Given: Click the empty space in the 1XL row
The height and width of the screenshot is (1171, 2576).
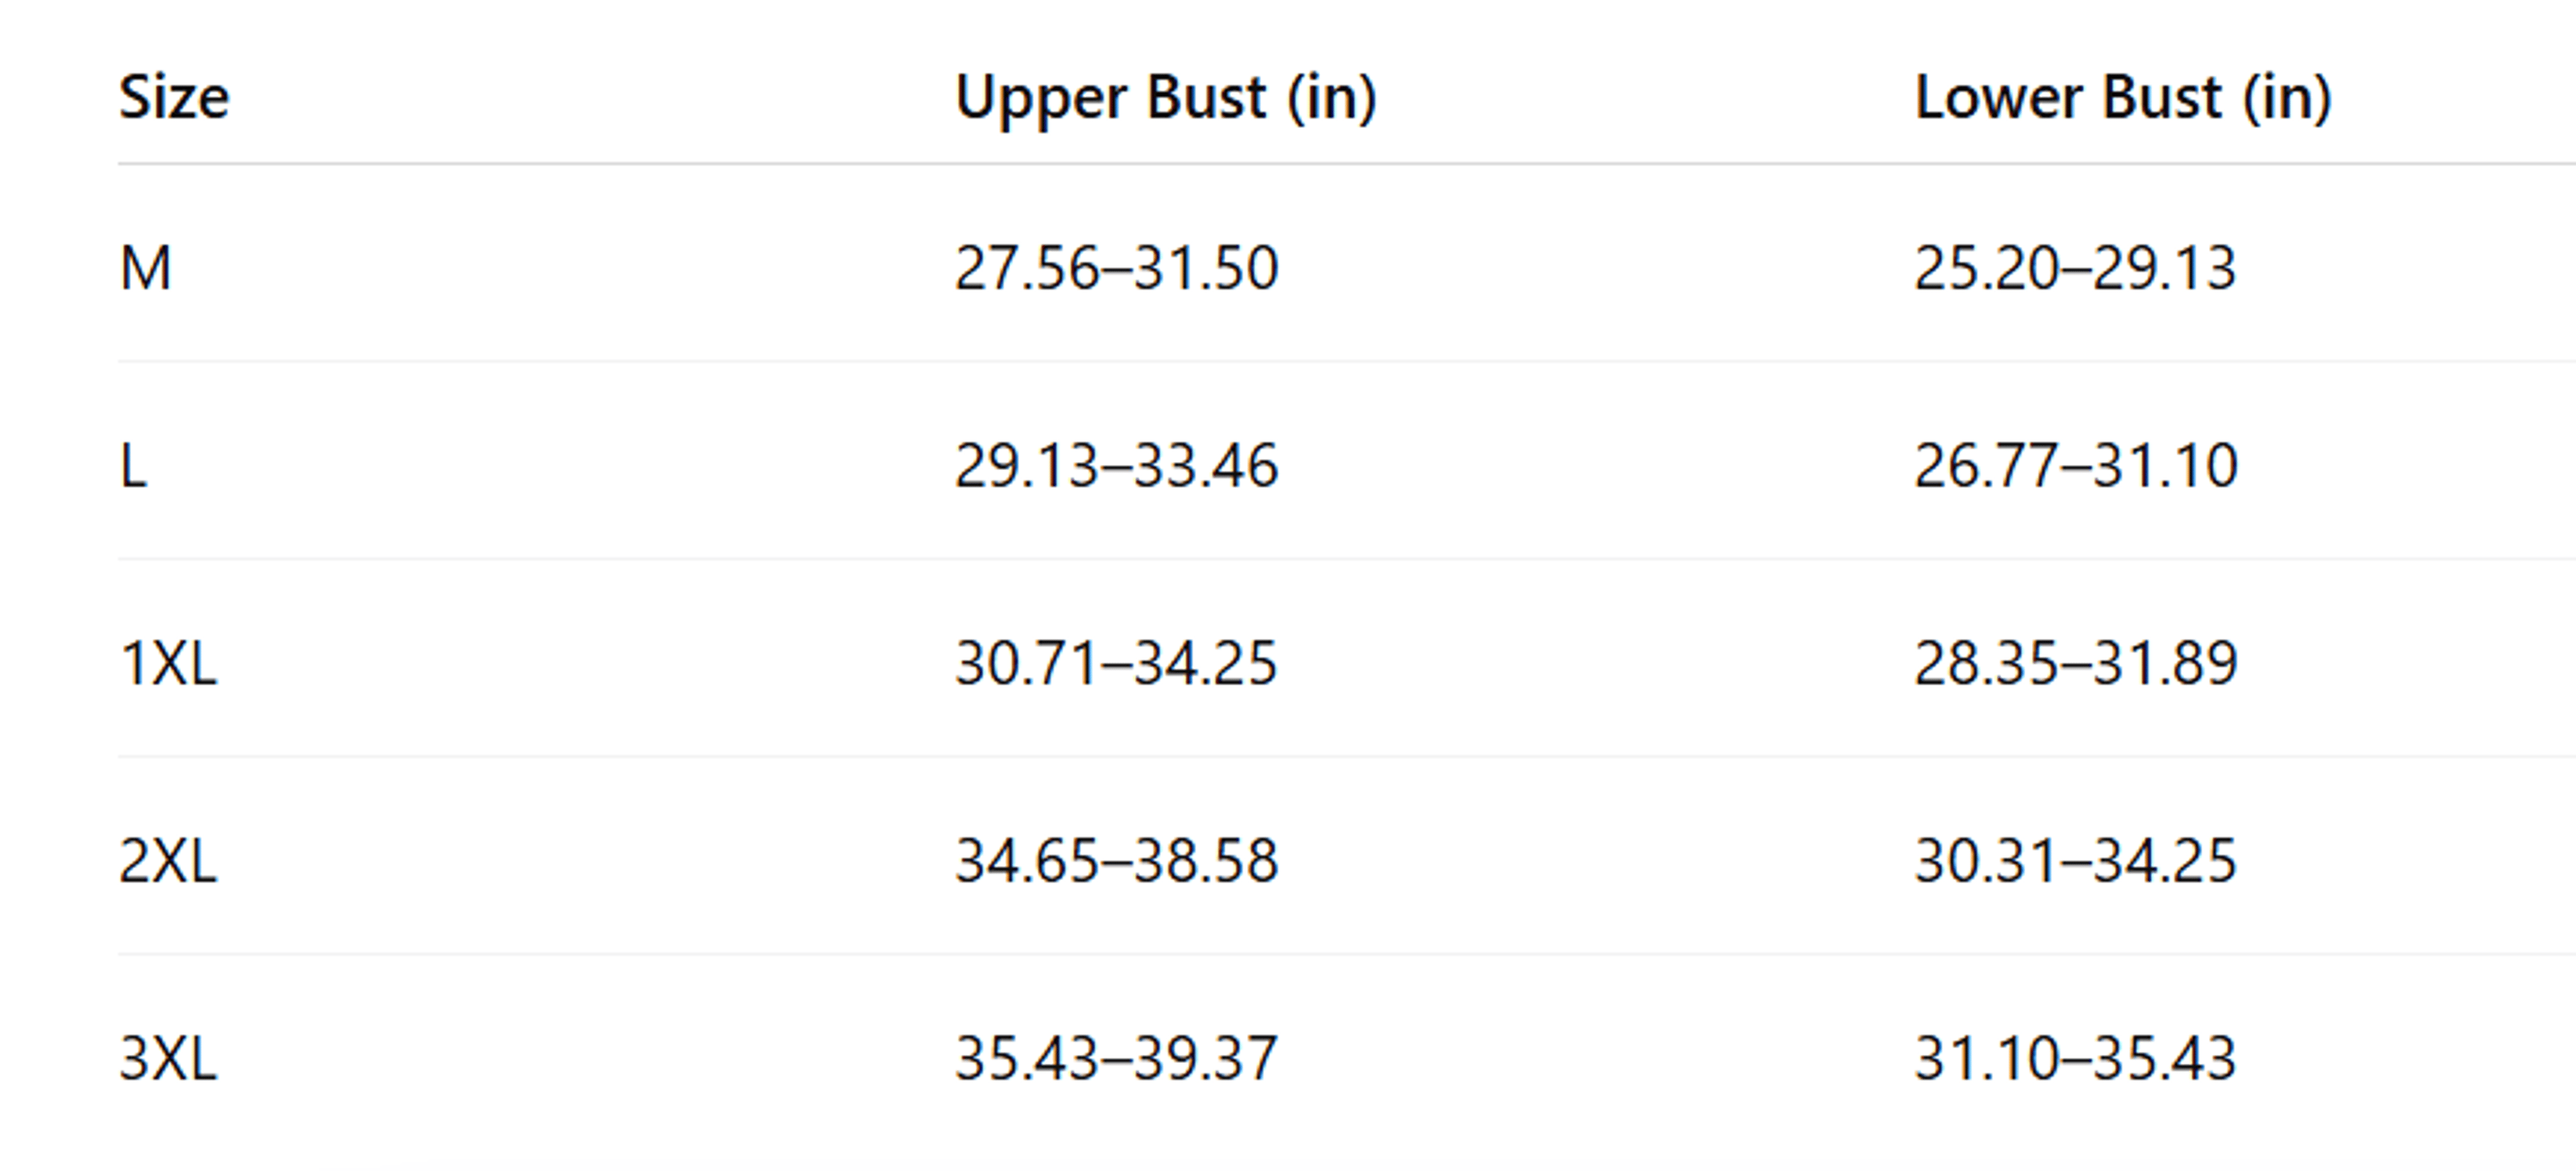Looking at the screenshot, I should [x=585, y=663].
